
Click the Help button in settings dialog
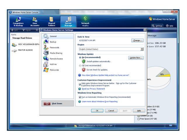(x=139, y=111)
